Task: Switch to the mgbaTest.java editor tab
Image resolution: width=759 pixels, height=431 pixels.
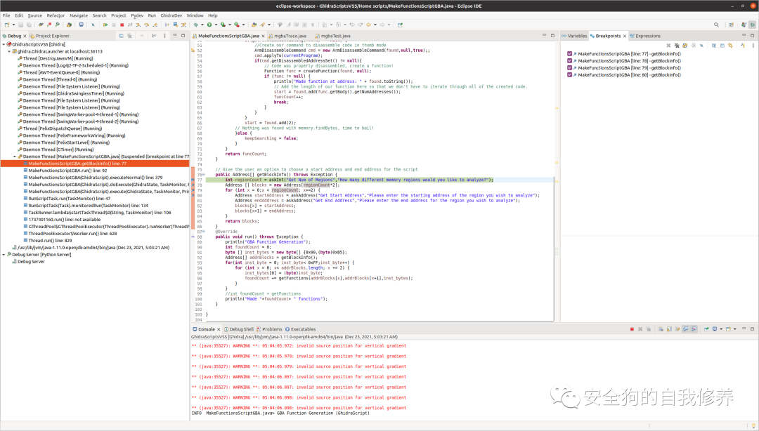Action: point(335,36)
